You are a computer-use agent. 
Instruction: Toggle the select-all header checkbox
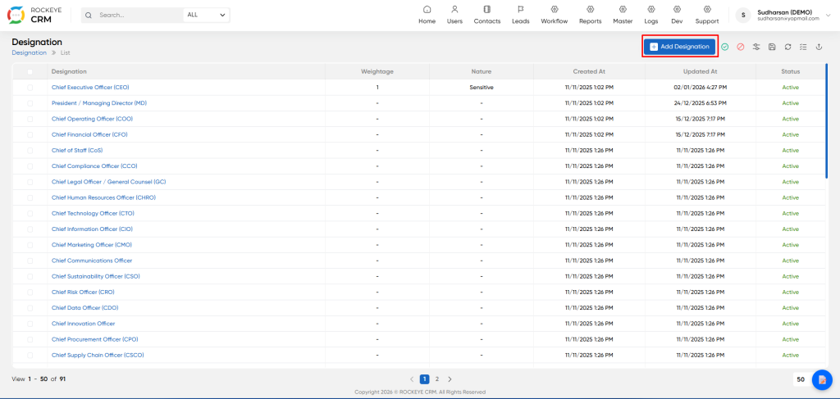30,71
